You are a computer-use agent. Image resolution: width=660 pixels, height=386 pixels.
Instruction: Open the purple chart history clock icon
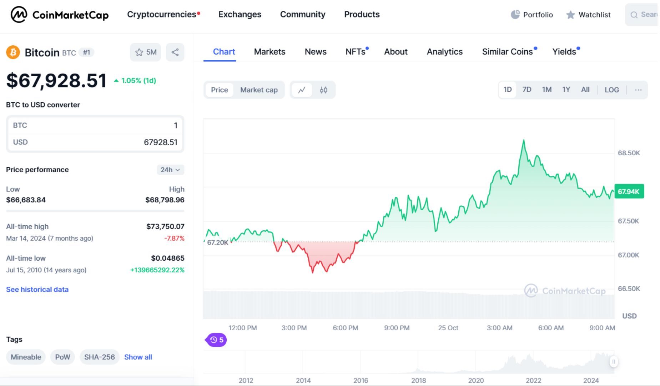215,340
